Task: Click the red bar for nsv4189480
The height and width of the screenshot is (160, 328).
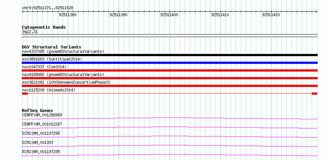Action: click(x=170, y=78)
